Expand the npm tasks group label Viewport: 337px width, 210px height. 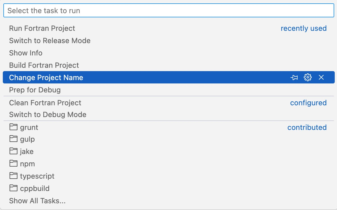27,164
